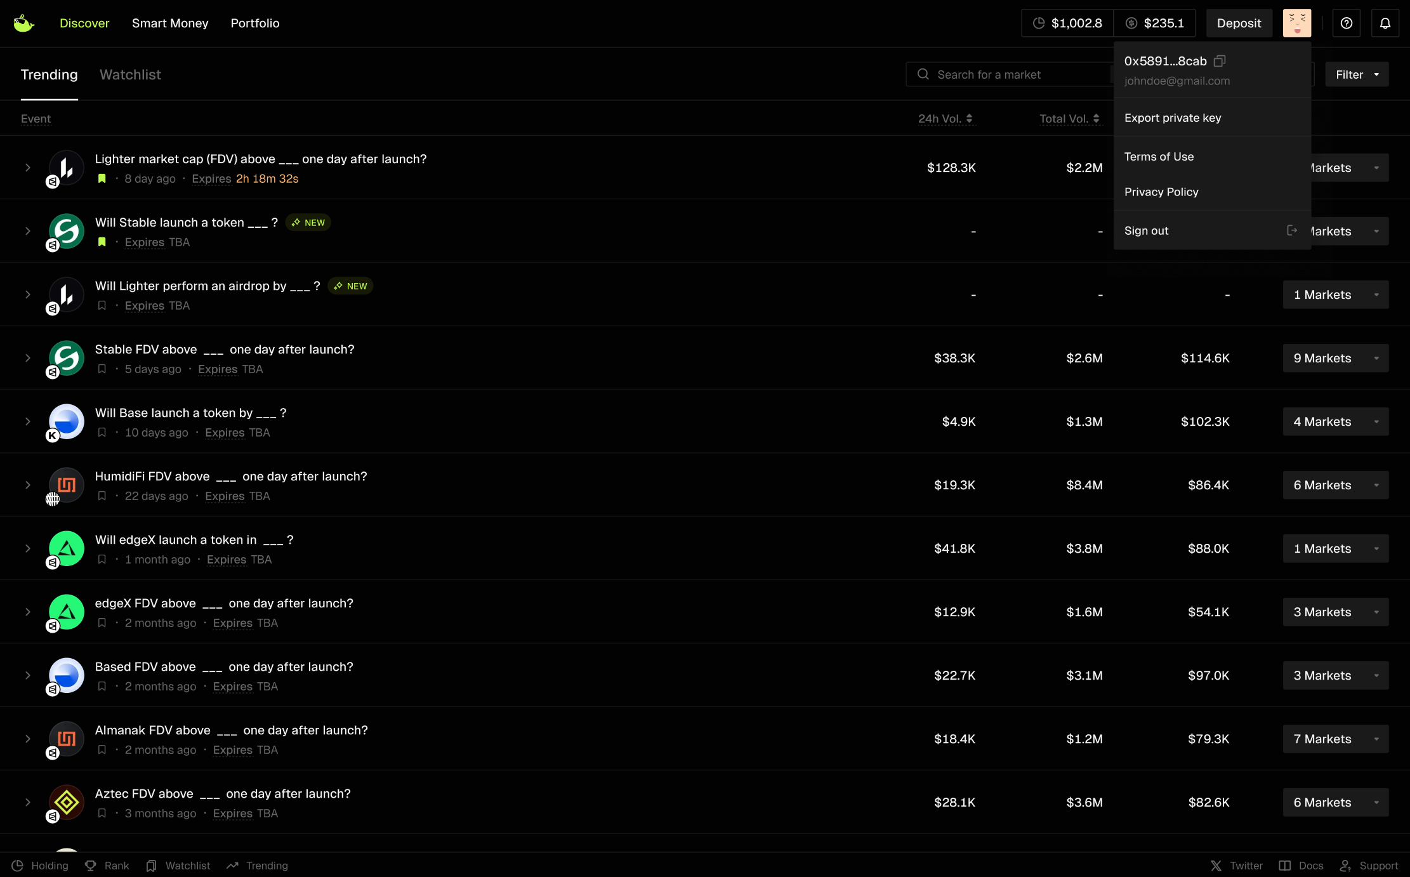Screen dimensions: 1410x877
Task: Remove Lighter market cap event from watchlist
Action: click(x=102, y=178)
